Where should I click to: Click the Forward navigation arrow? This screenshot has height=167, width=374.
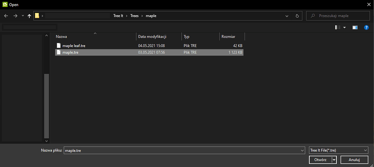pyautogui.click(x=15, y=16)
